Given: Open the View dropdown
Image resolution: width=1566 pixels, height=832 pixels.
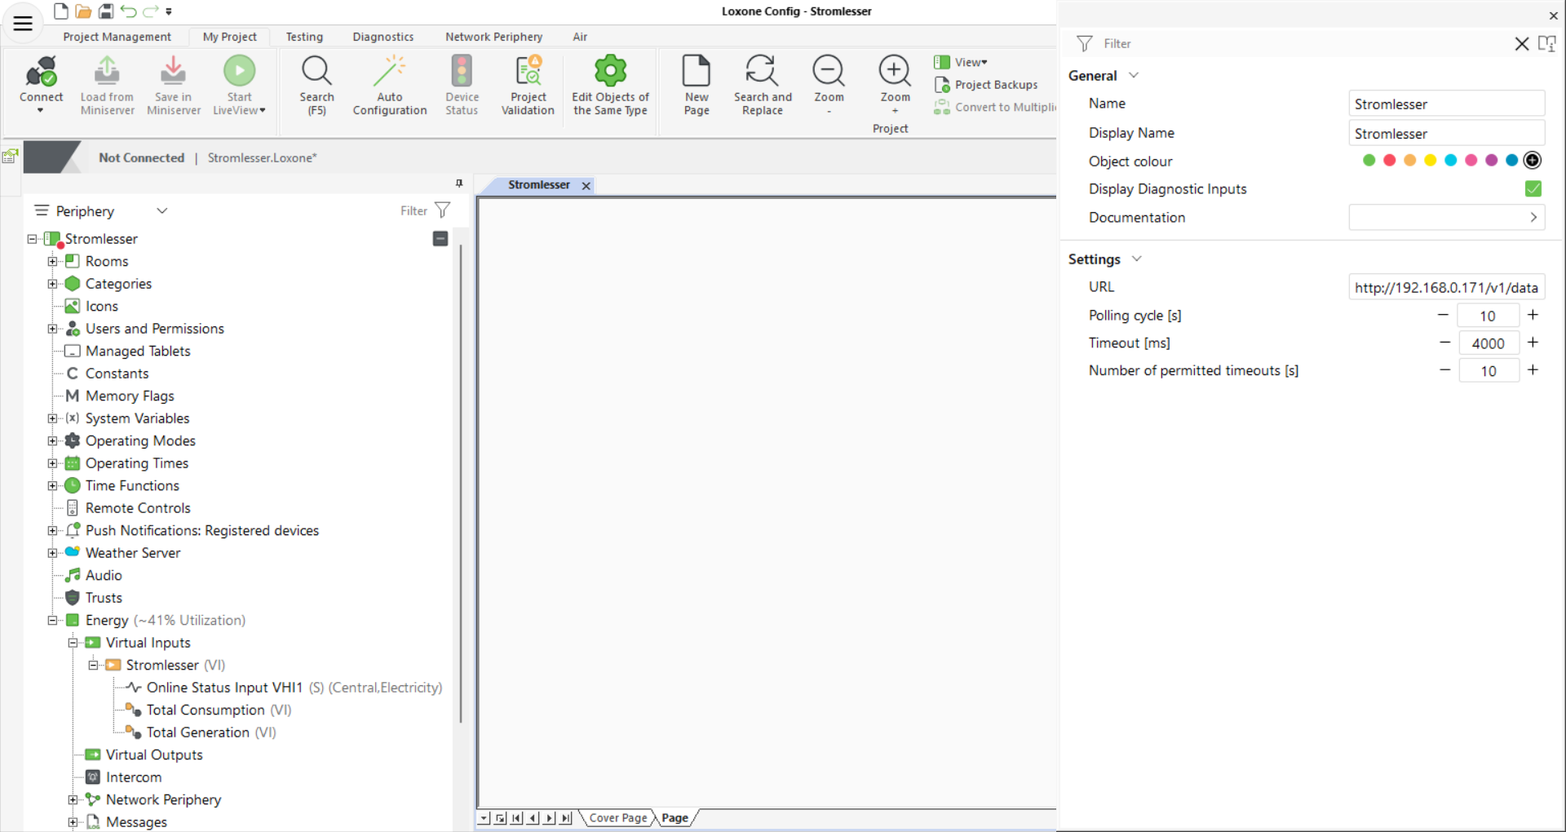Looking at the screenshot, I should click(969, 62).
